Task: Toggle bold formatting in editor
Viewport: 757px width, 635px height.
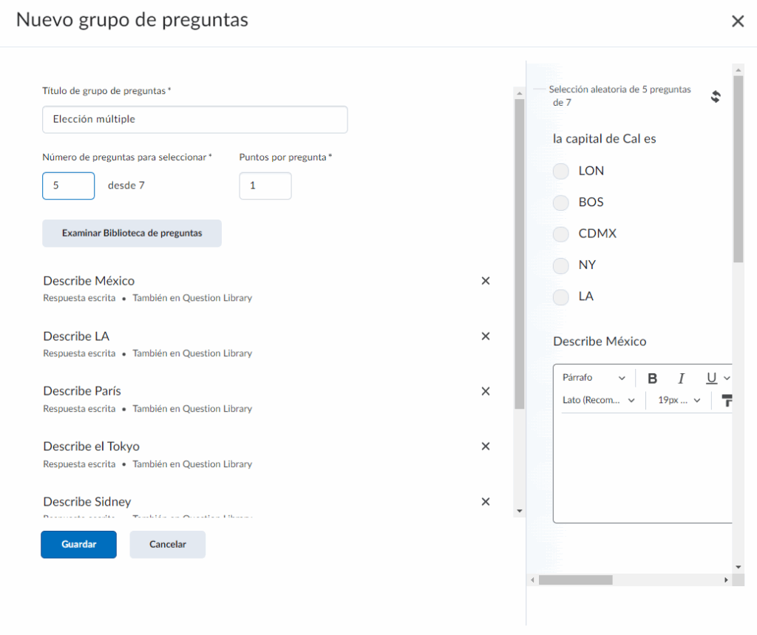Action: (653, 378)
